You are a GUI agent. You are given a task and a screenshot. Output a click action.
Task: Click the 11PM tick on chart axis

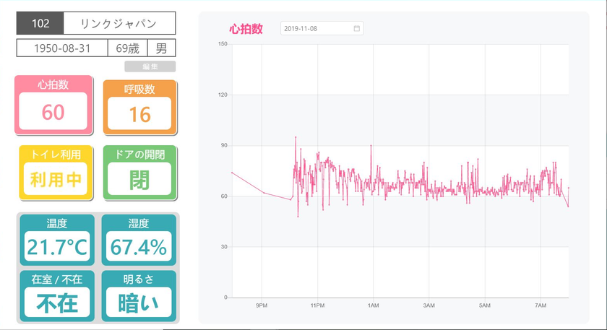[317, 305]
